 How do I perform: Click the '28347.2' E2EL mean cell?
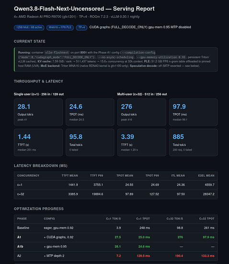pyautogui.click(x=209, y=194)
